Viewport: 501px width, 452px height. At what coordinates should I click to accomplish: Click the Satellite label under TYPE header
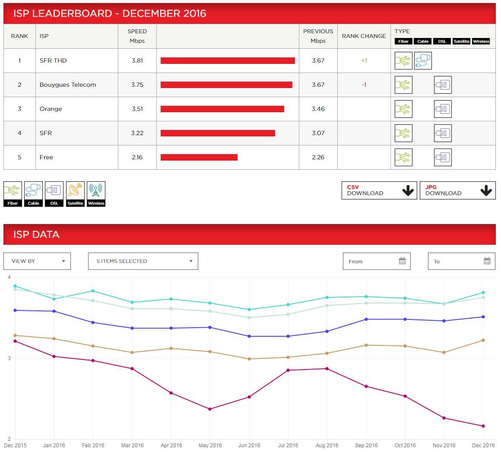461,41
